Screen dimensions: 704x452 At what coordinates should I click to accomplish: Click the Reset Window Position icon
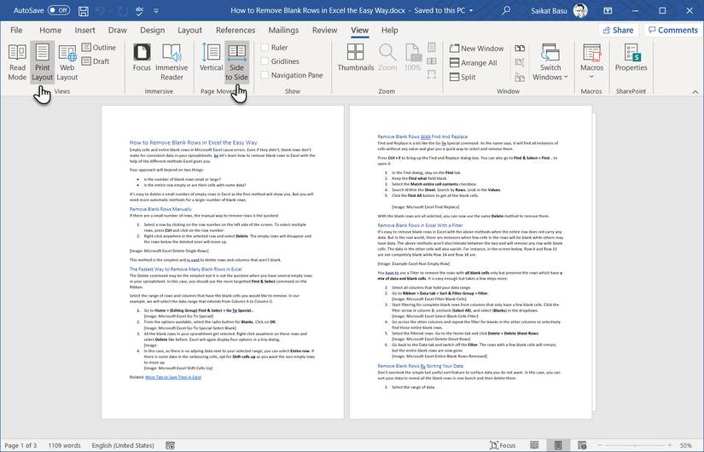pyautogui.click(x=520, y=78)
